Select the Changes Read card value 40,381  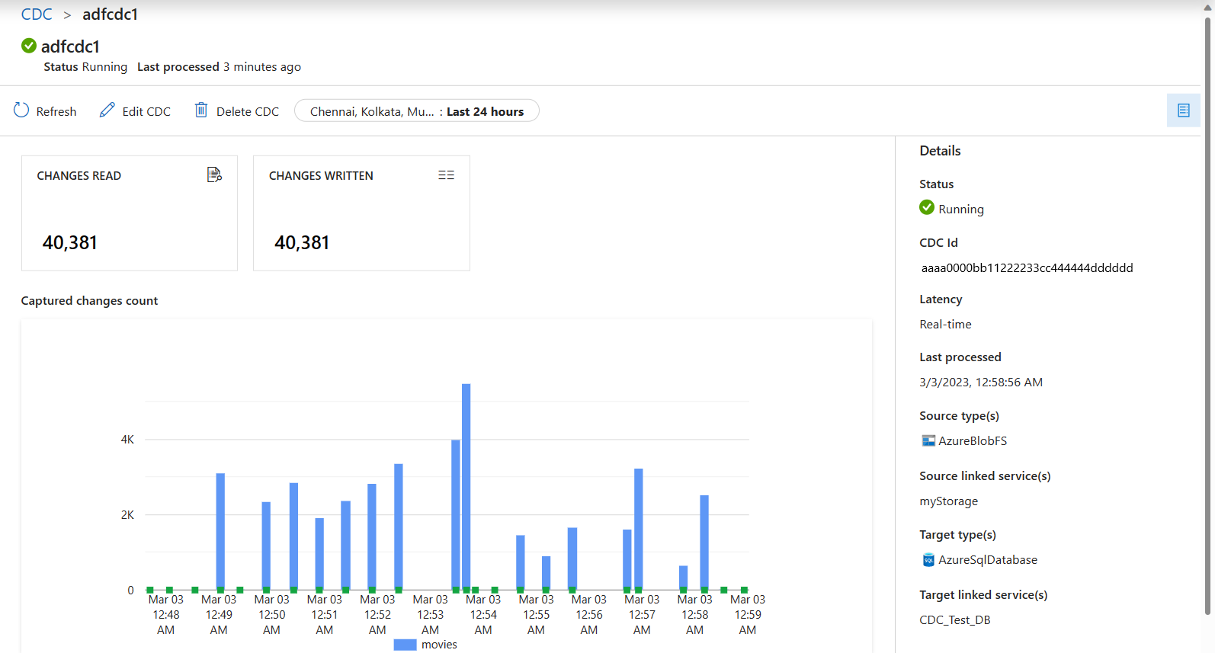point(70,243)
